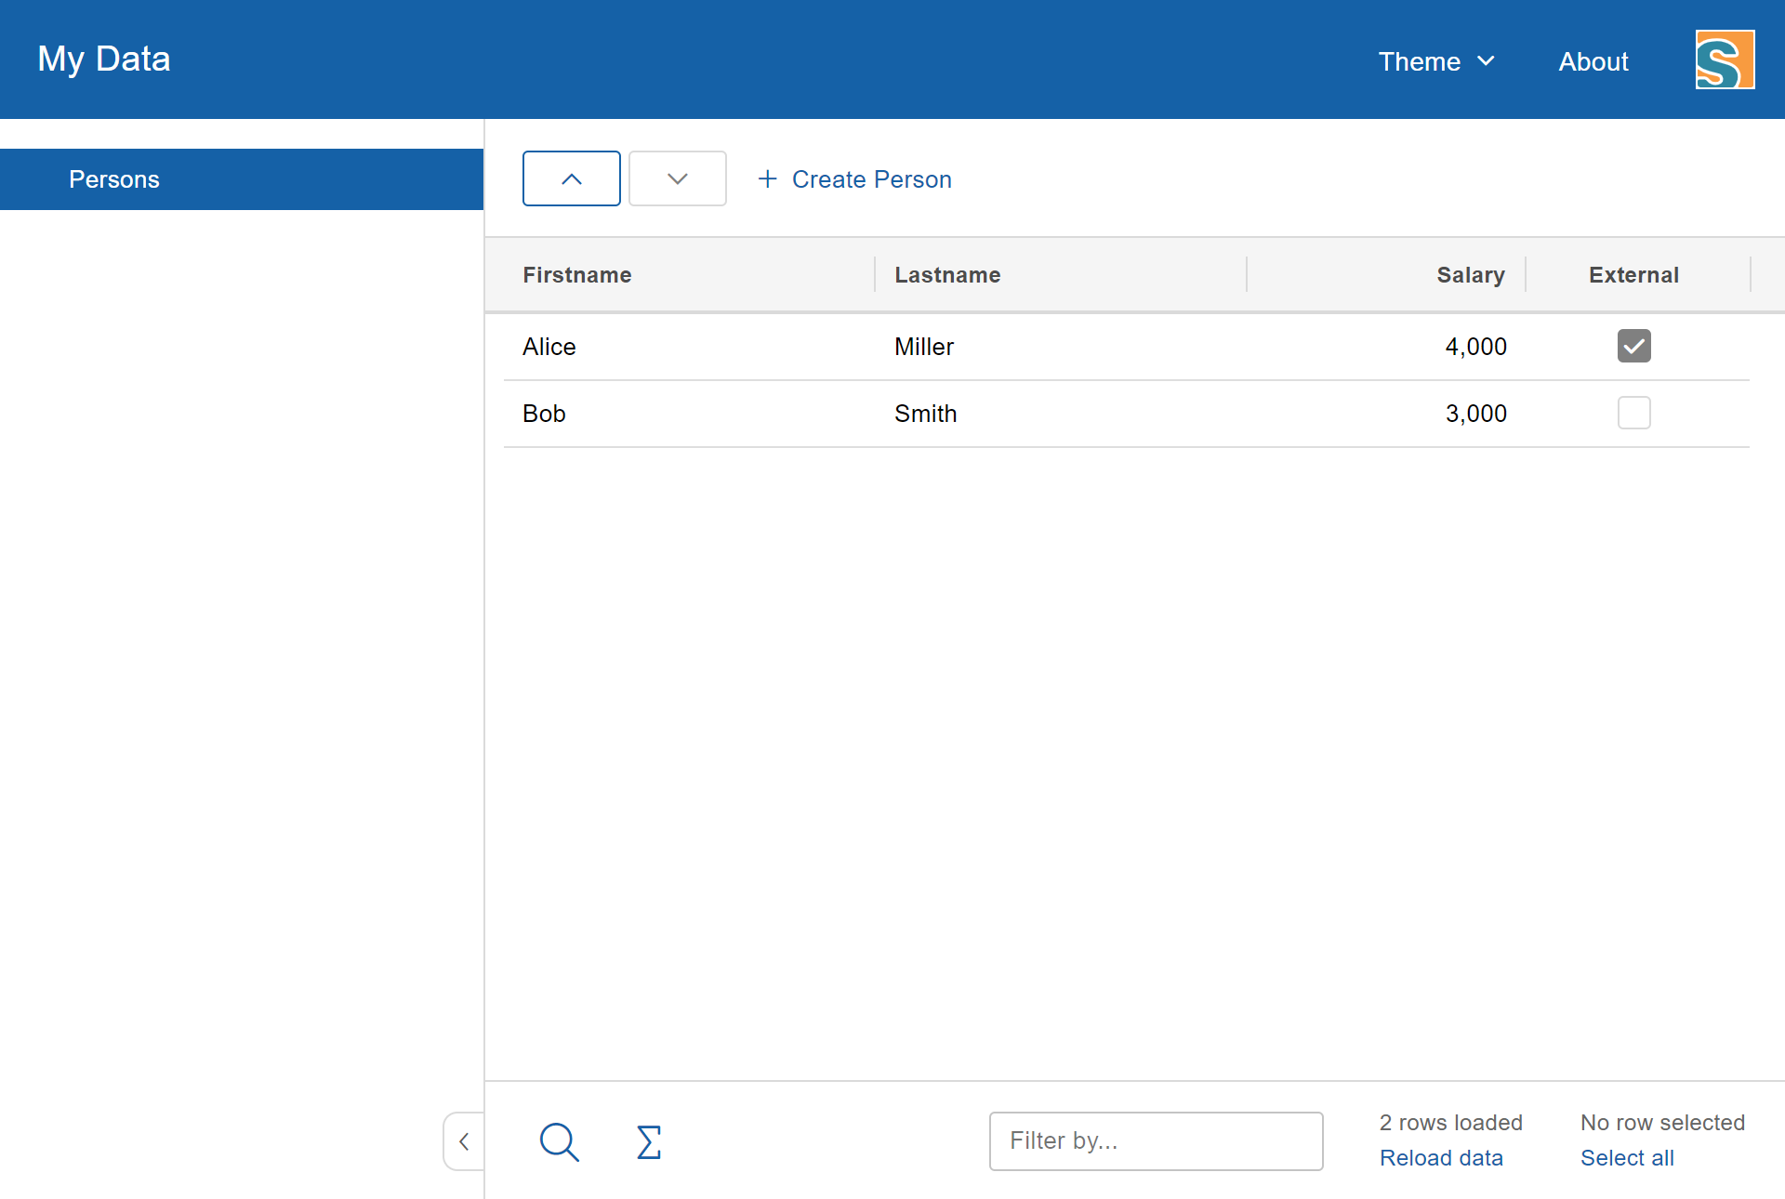Viewport: 1785px width, 1199px height.
Task: Toggle the External checkbox for Bob Smith
Action: click(x=1633, y=414)
